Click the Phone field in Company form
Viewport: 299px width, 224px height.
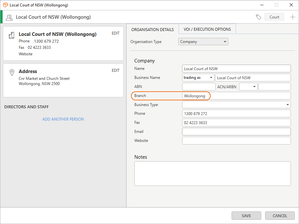click(236, 113)
